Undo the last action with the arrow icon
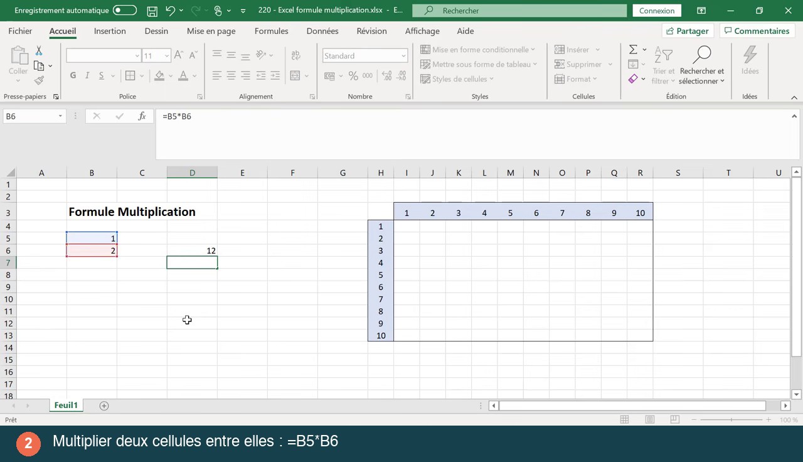 pos(170,11)
